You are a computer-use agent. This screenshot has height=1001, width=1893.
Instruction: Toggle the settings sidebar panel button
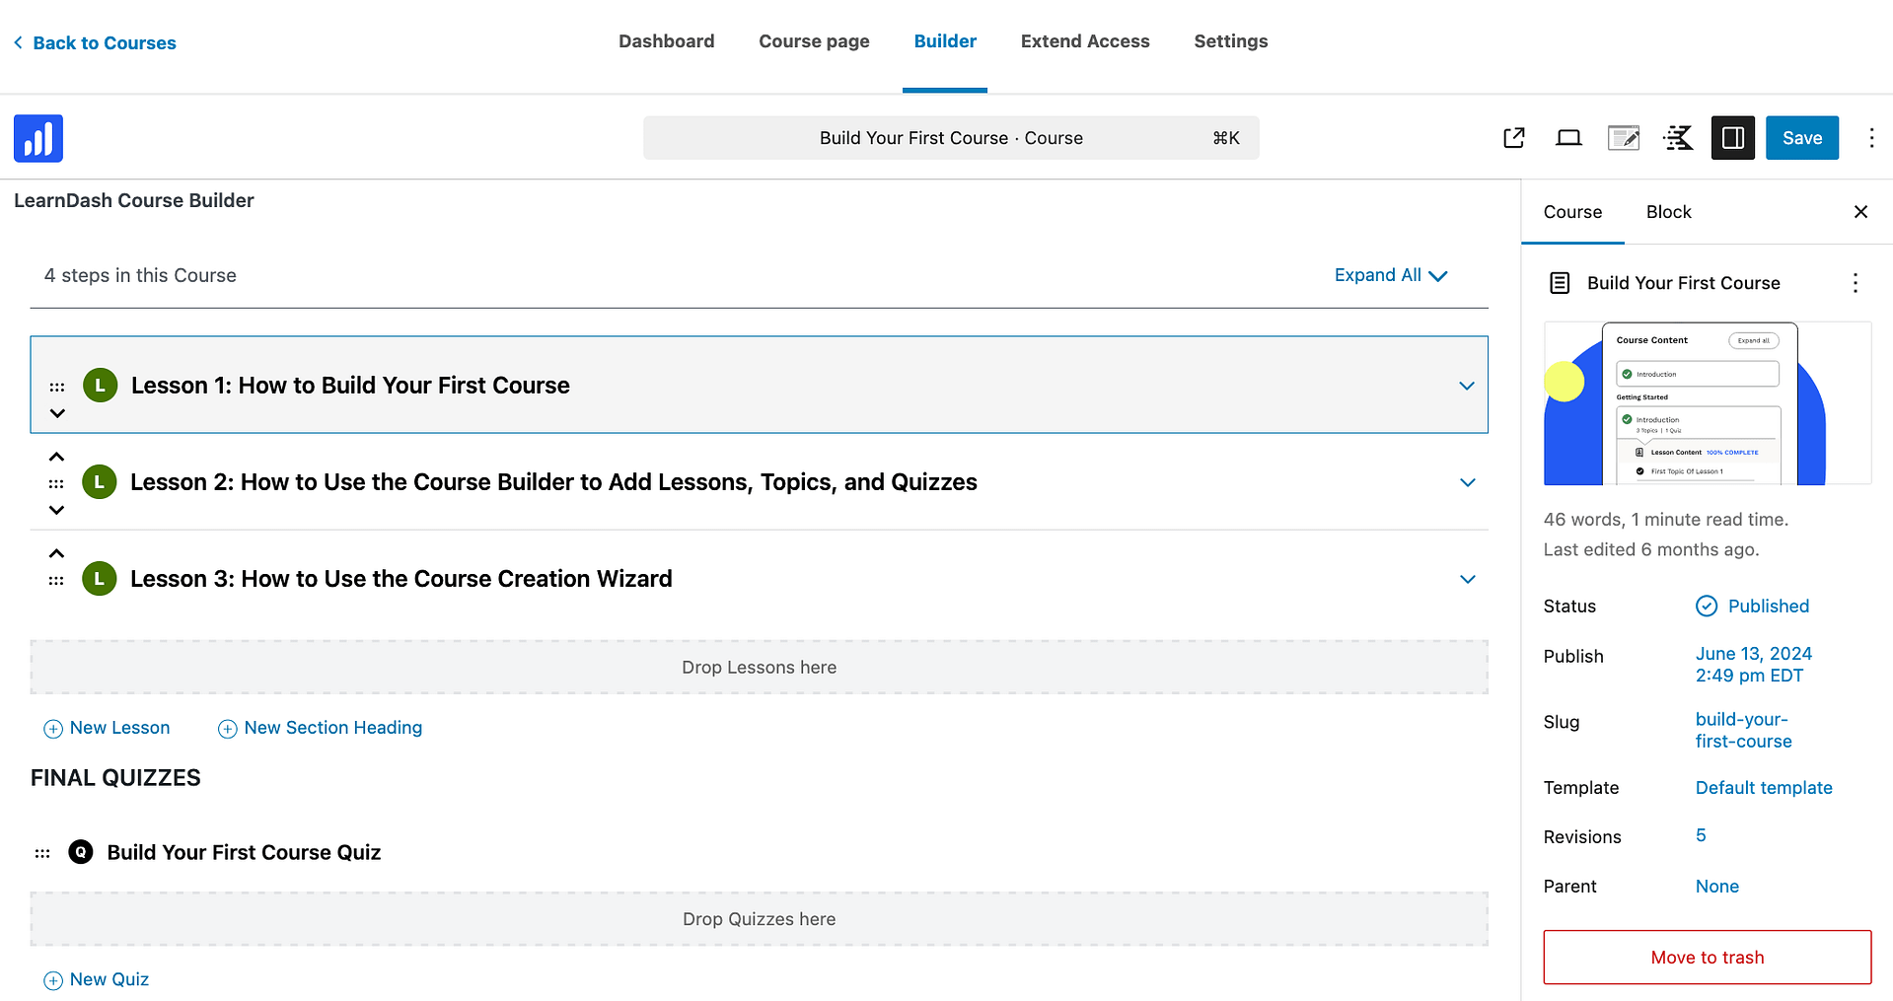coord(1732,138)
